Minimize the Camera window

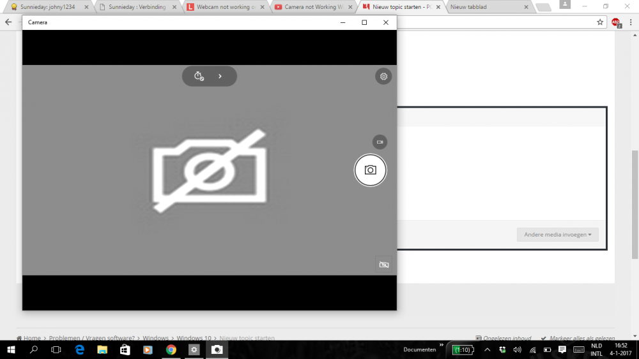coord(343,22)
